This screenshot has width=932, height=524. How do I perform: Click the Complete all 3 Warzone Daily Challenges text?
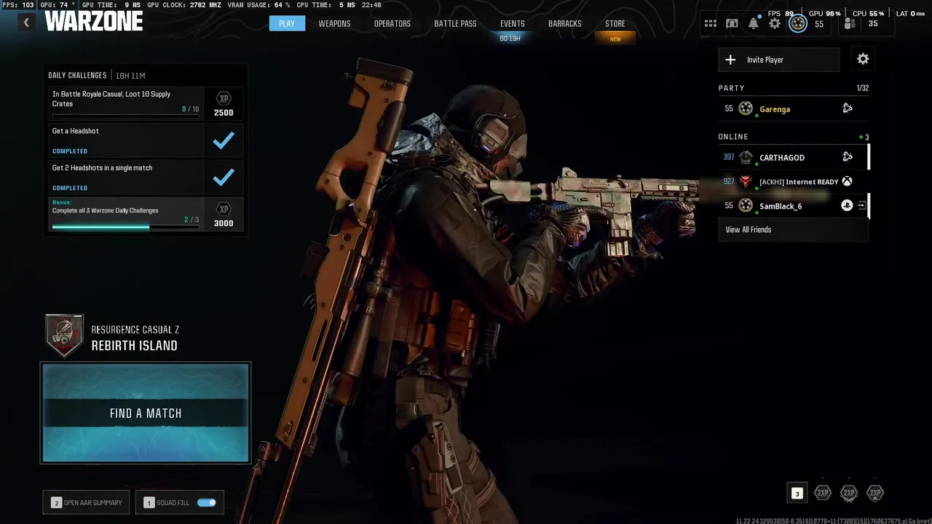coord(106,210)
